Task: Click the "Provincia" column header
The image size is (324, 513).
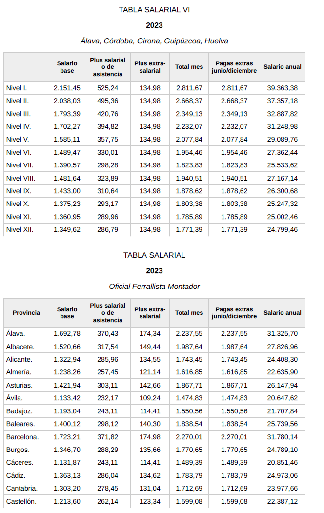Action: (26, 313)
